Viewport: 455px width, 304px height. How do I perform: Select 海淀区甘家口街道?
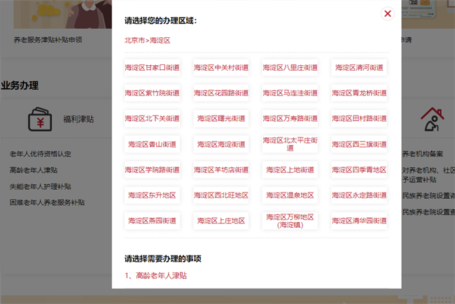[152, 68]
